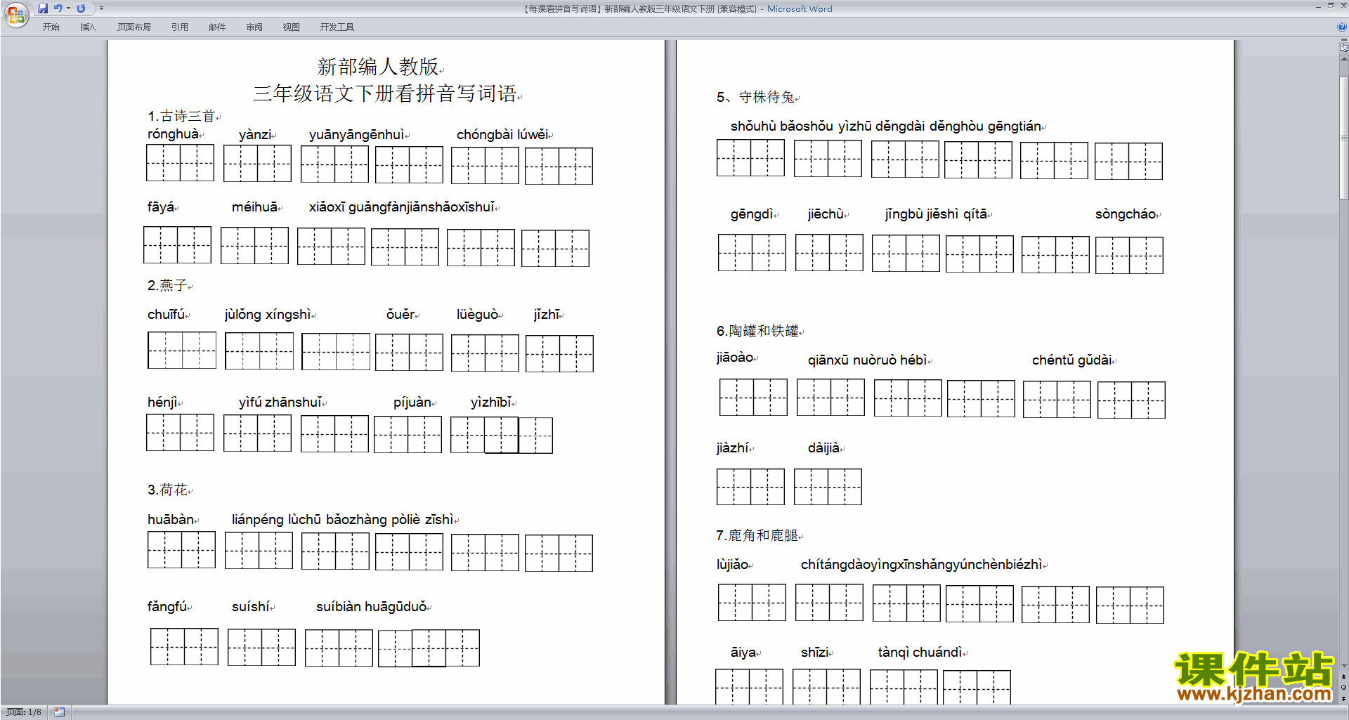Click the title 新部编人教版
1349x720 pixels.
(x=378, y=67)
